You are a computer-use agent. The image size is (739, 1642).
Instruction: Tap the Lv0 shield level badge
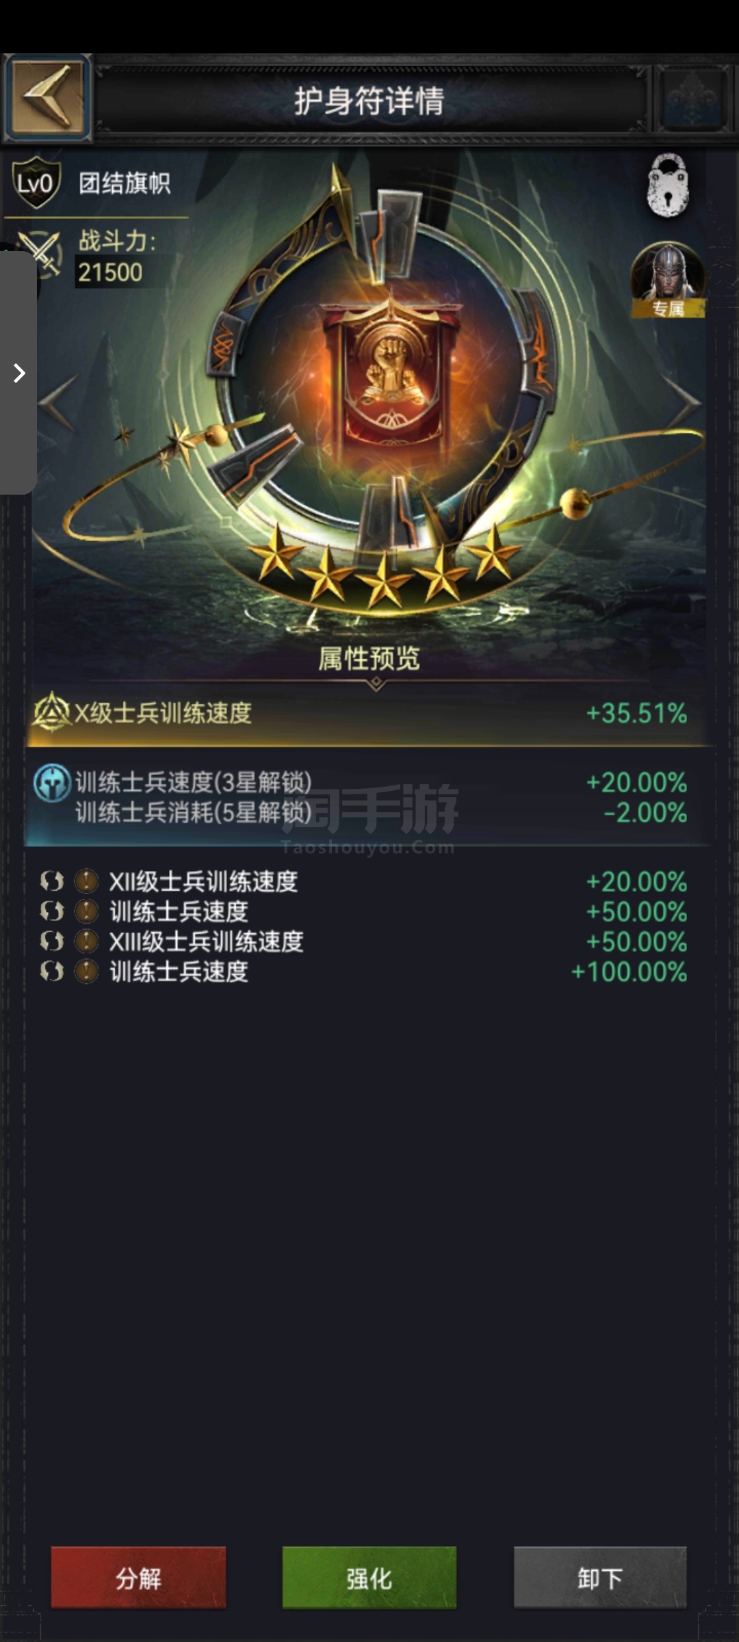tap(36, 183)
